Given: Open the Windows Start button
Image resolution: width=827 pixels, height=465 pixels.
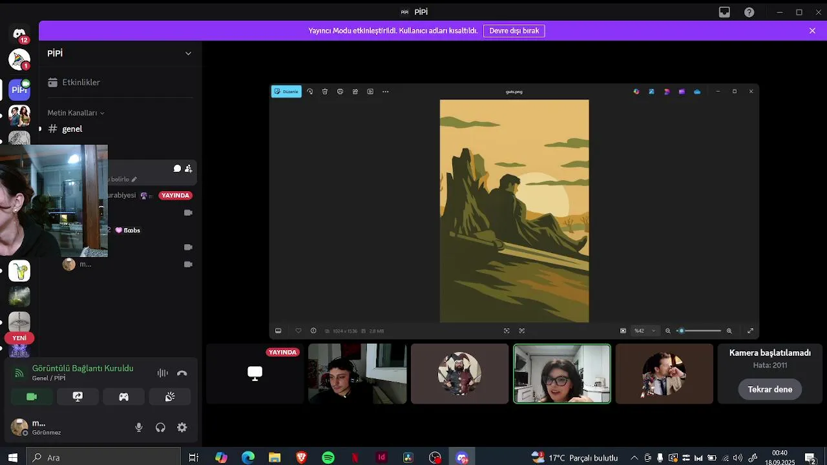Looking at the screenshot, I should [x=12, y=457].
